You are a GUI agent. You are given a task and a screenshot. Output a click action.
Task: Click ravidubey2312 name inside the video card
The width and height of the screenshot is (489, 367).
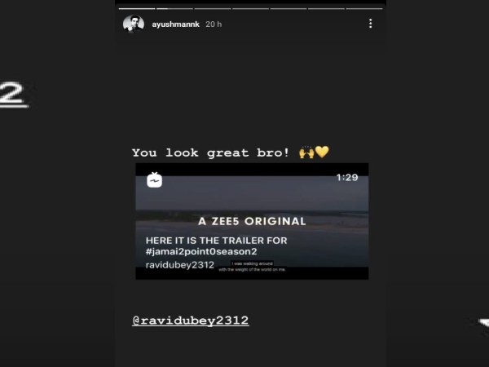pos(179,265)
